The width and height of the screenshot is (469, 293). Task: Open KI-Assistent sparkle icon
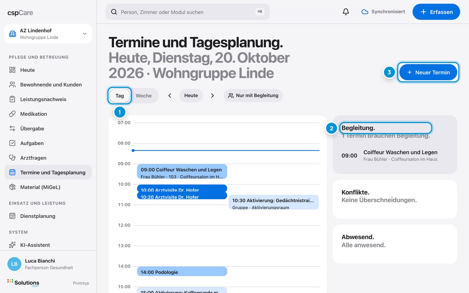pos(12,245)
